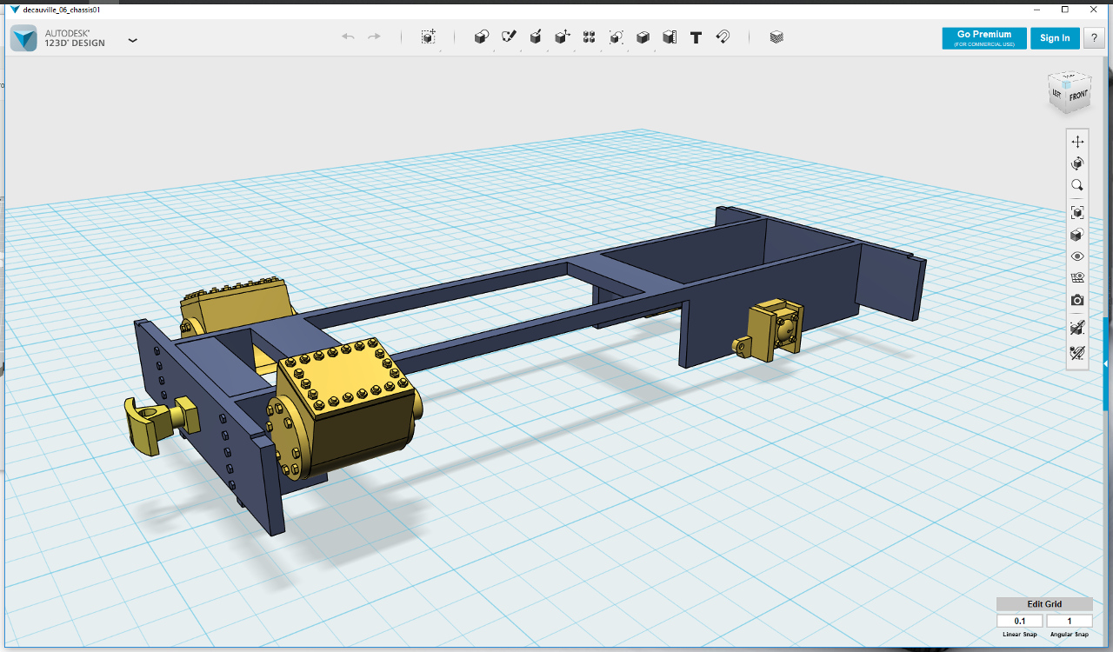Open the Pattern tool menu
The image size is (1113, 652).
coord(589,37)
